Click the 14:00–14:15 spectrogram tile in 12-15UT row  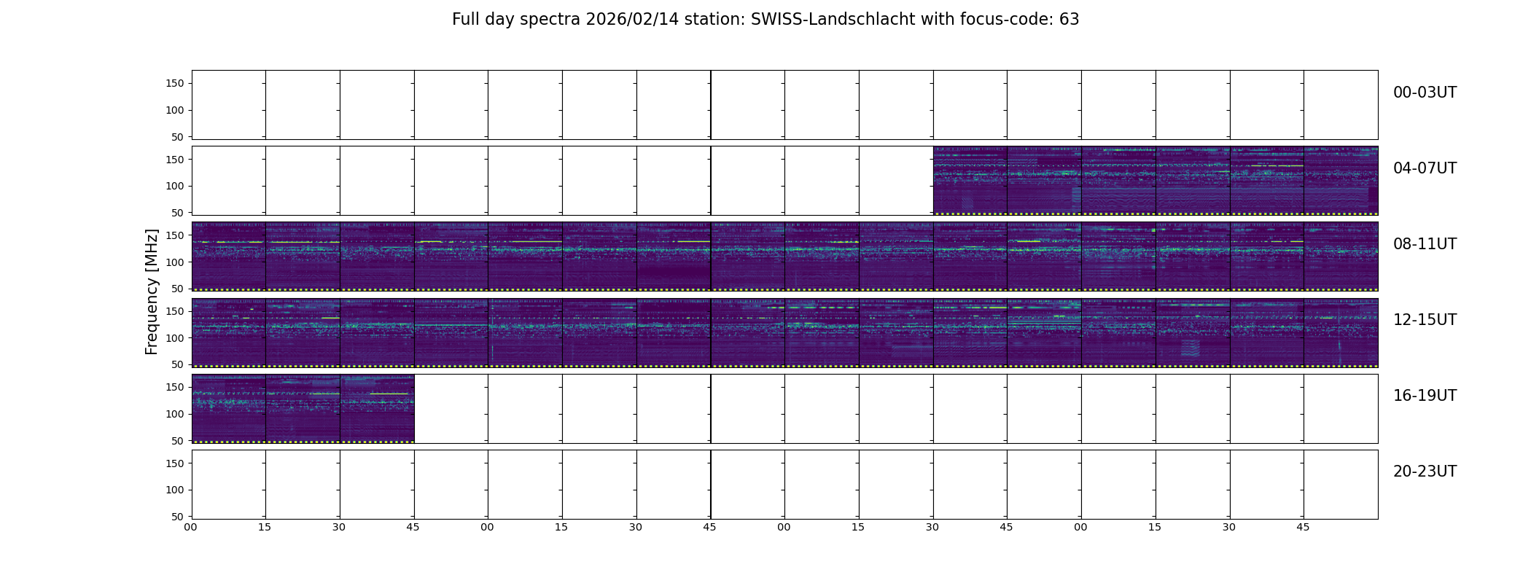tap(822, 333)
